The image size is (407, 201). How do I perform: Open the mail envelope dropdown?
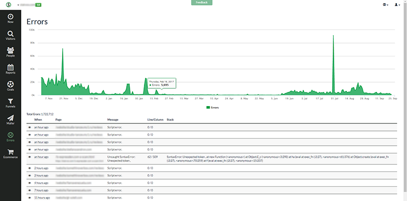tap(386, 5)
